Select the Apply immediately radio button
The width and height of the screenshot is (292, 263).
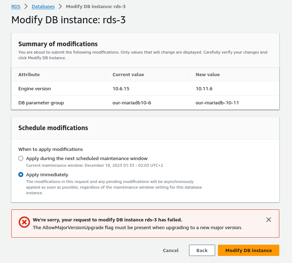pyautogui.click(x=21, y=175)
